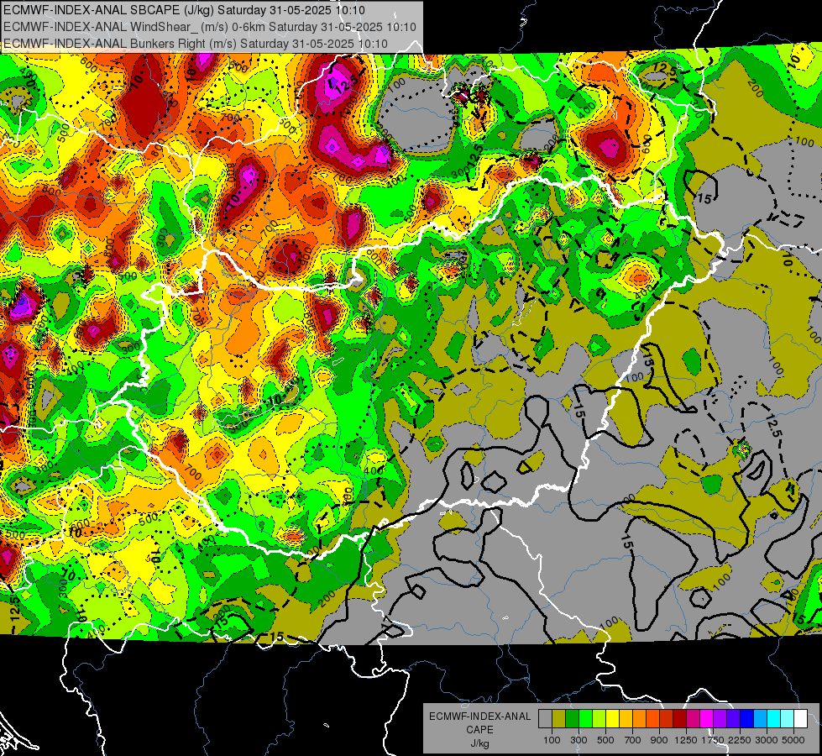Image resolution: width=822 pixels, height=756 pixels.
Task: Select the WindShear 0-6km title line
Action: 210,27
